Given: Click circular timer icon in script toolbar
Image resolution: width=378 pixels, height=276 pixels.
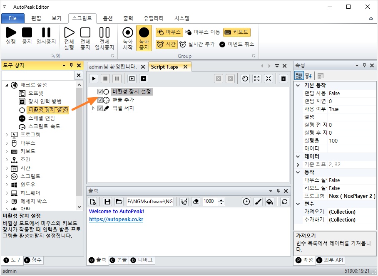Looking at the screenshot, I should (x=245, y=79).
